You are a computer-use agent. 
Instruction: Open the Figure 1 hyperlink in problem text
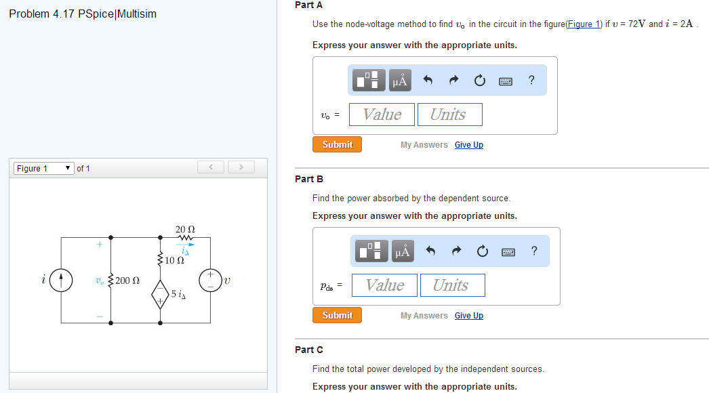point(584,24)
